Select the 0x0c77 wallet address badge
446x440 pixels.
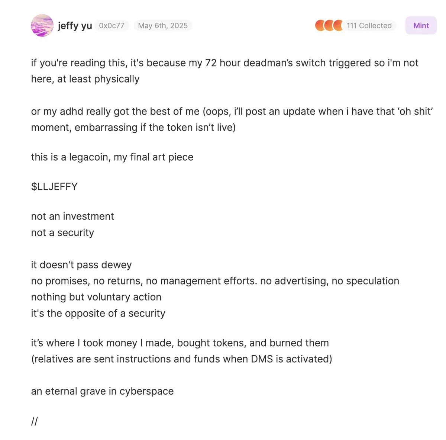pyautogui.click(x=111, y=26)
